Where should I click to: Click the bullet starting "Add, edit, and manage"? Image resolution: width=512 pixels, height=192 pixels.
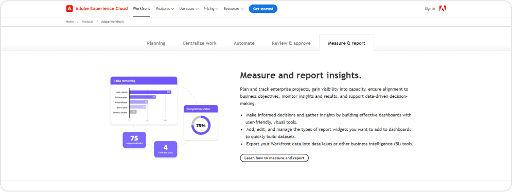[x=328, y=133]
